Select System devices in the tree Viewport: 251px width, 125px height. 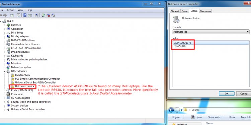[x=20, y=106]
